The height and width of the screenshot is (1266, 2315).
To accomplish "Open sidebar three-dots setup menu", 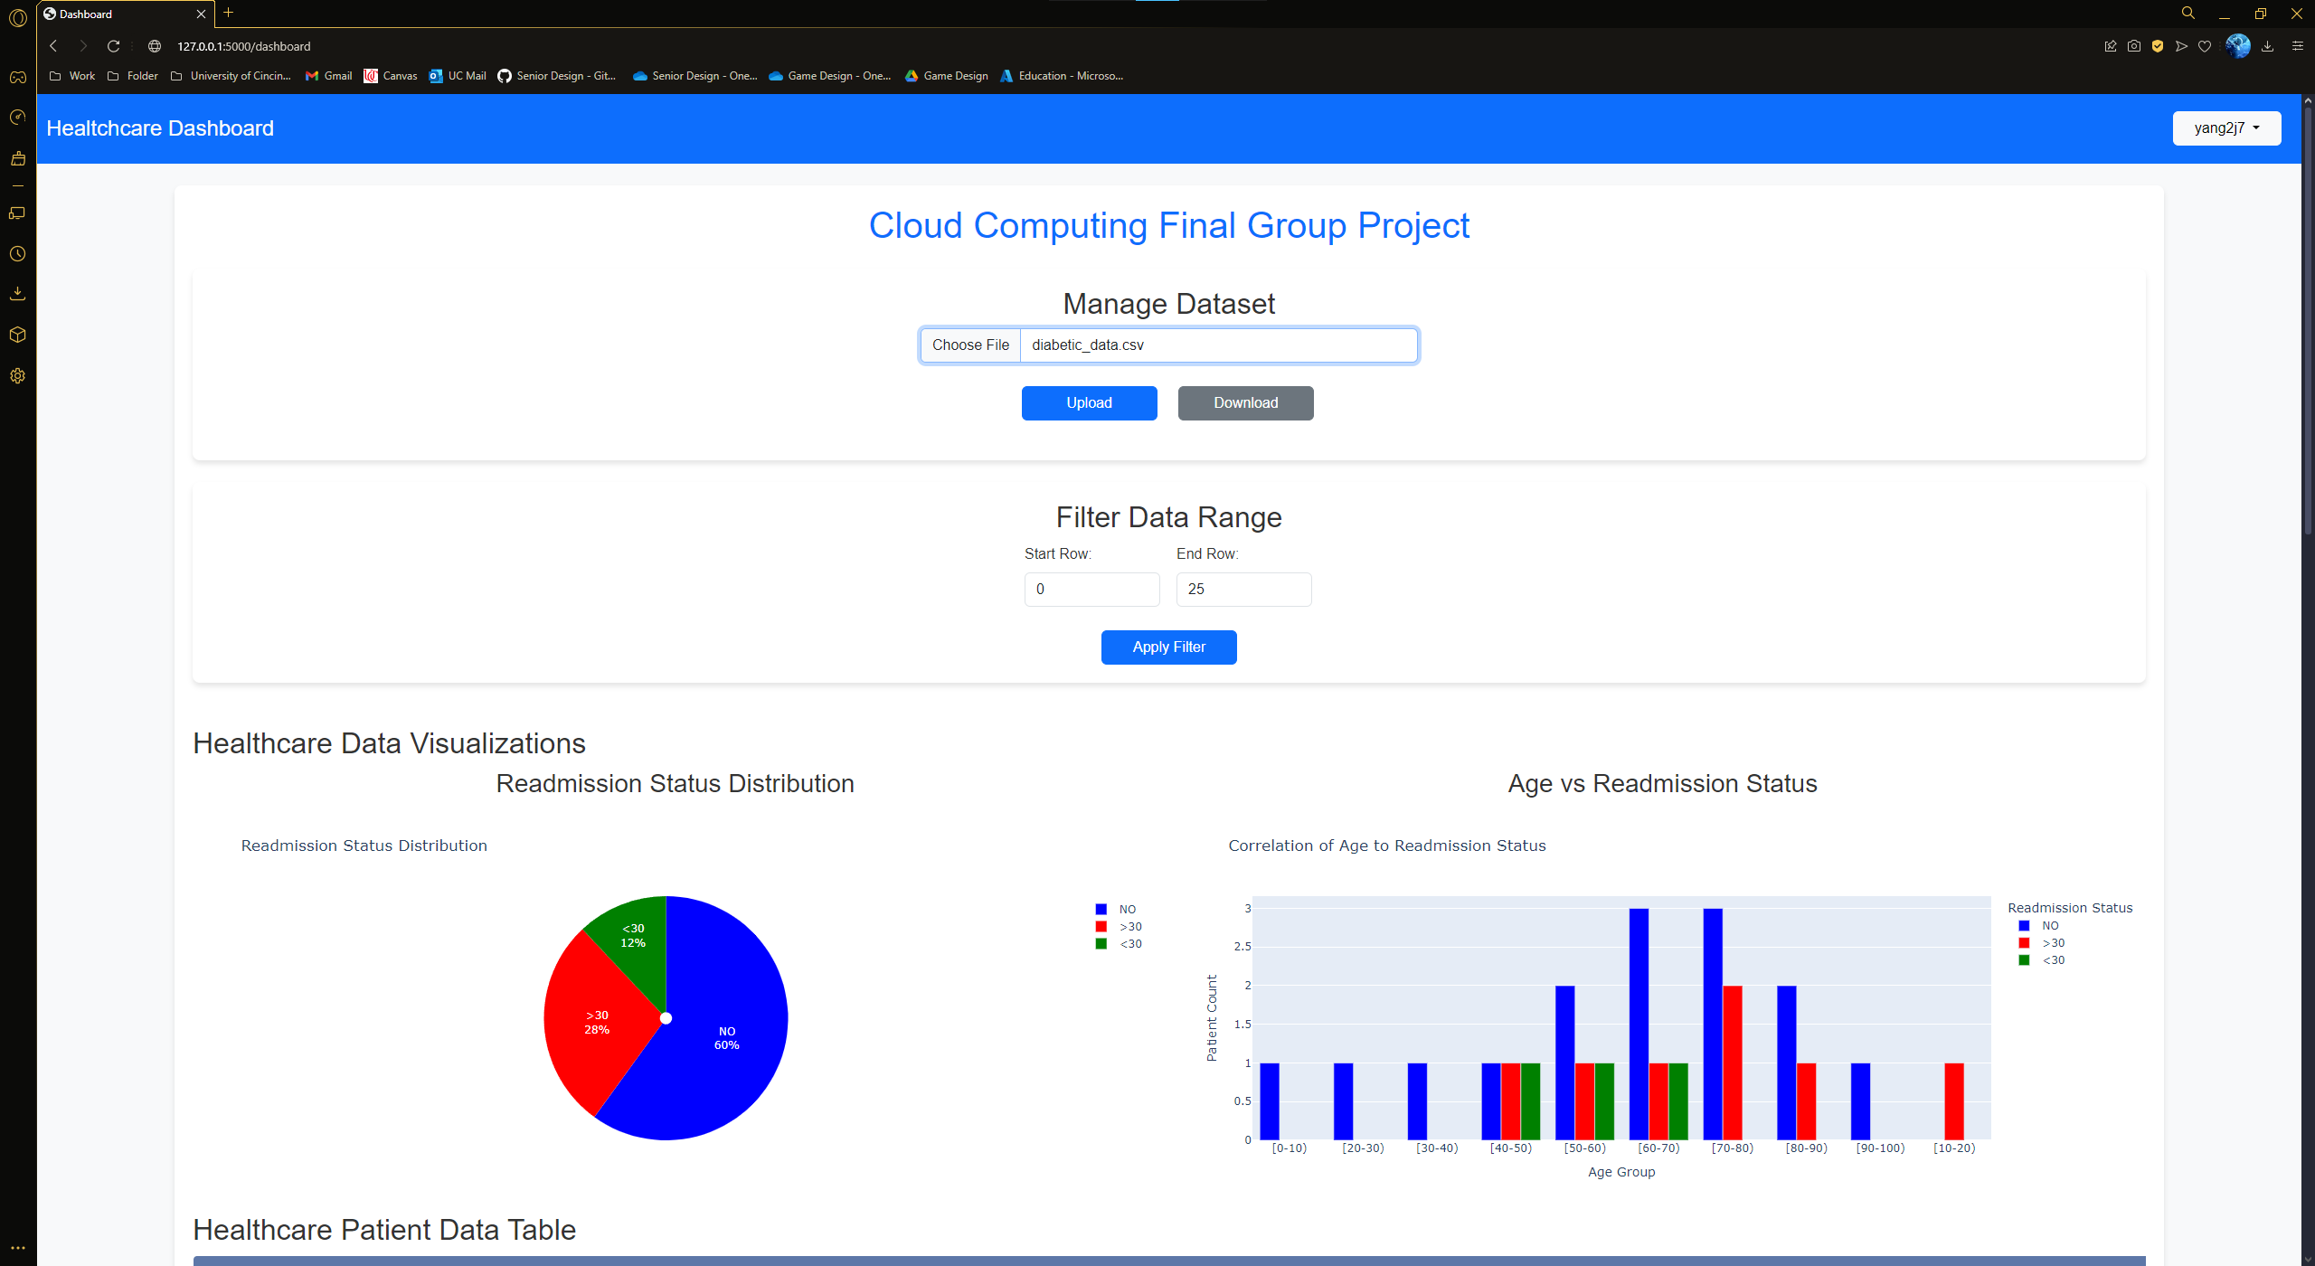I will click(17, 1248).
